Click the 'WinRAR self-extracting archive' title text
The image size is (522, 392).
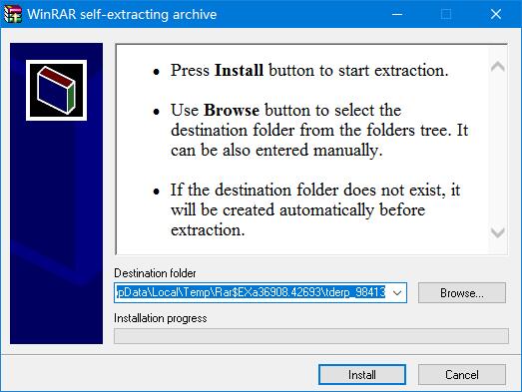(x=122, y=14)
